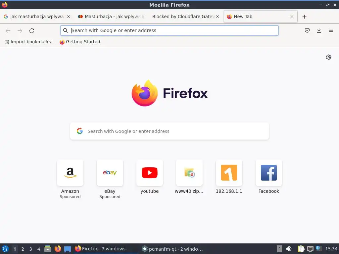Screen dimensions: 339x254
Task: Click the magnifier icon in address bar
Action: (66, 30)
